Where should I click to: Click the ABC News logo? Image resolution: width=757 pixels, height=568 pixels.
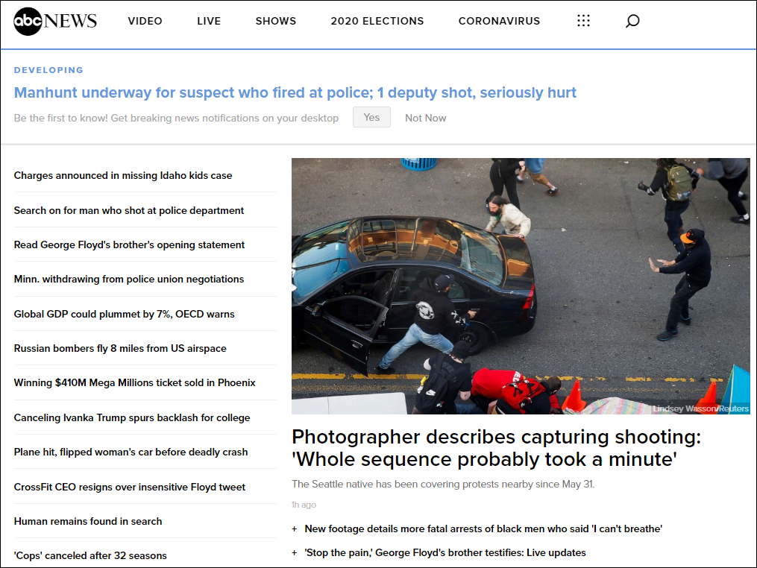click(x=55, y=21)
